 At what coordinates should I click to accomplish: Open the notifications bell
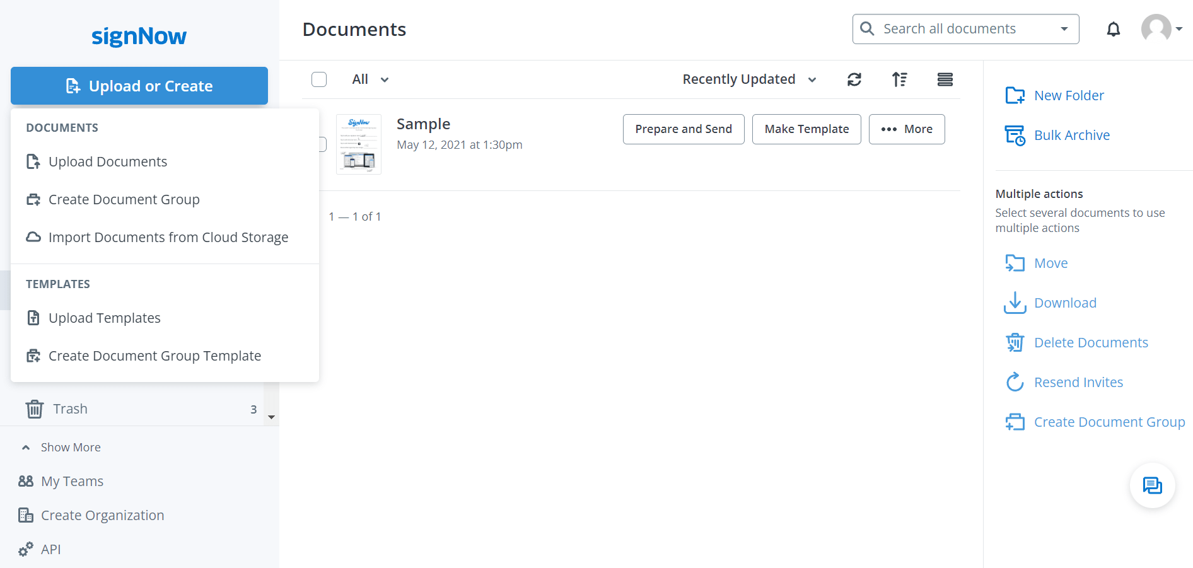pos(1114,28)
